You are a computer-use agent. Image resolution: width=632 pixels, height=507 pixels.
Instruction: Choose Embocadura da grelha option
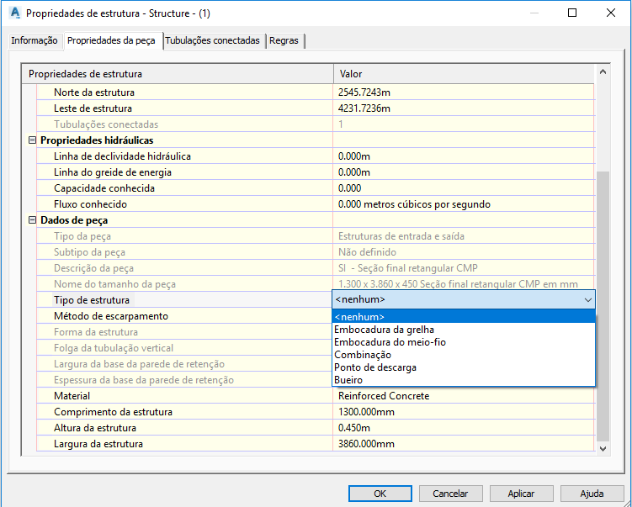tap(464, 330)
